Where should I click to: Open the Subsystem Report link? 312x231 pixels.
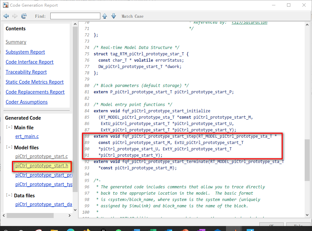coord(25,52)
